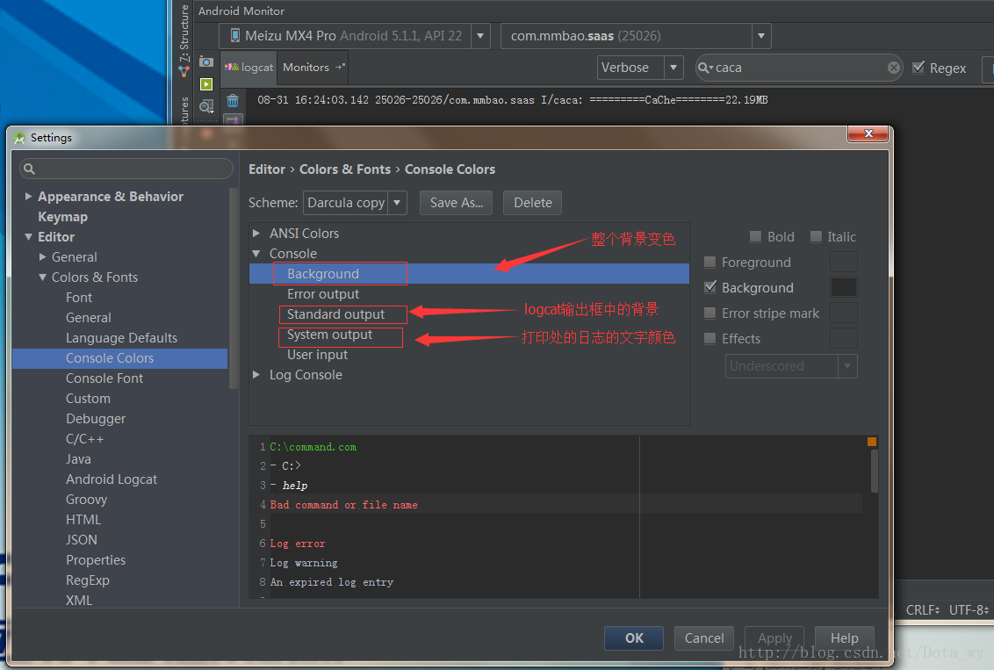This screenshot has height=670, width=994.
Task: Uncheck the Background checkbox
Action: 710,287
